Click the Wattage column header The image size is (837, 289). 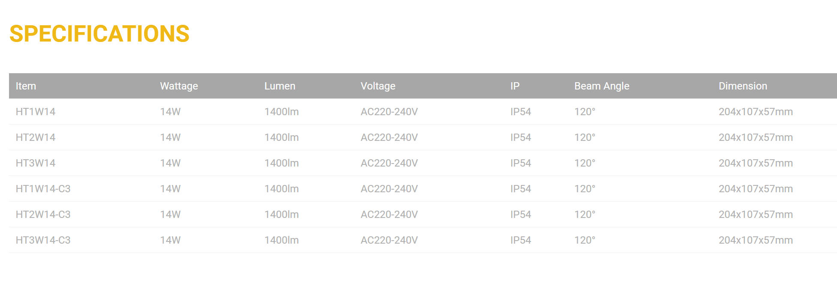179,86
